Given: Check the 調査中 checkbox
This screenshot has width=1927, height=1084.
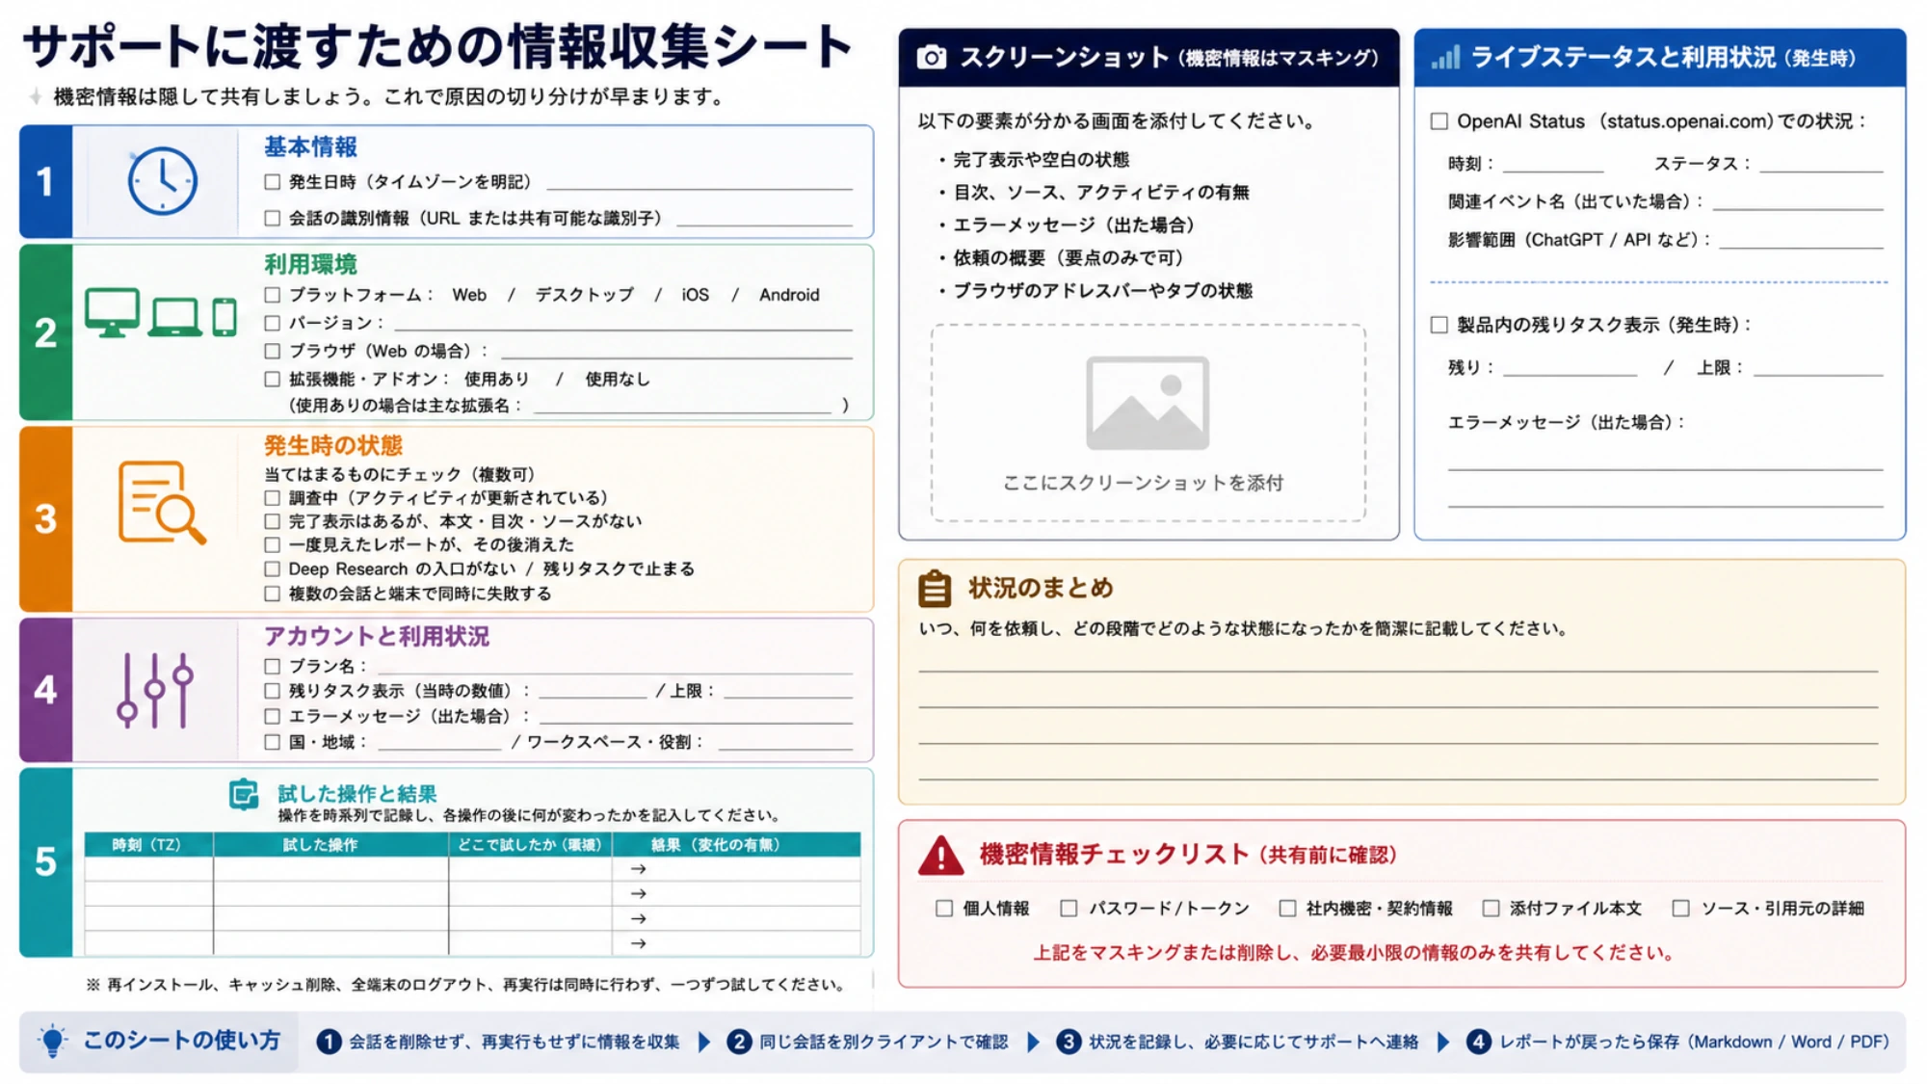Looking at the screenshot, I should 273,498.
